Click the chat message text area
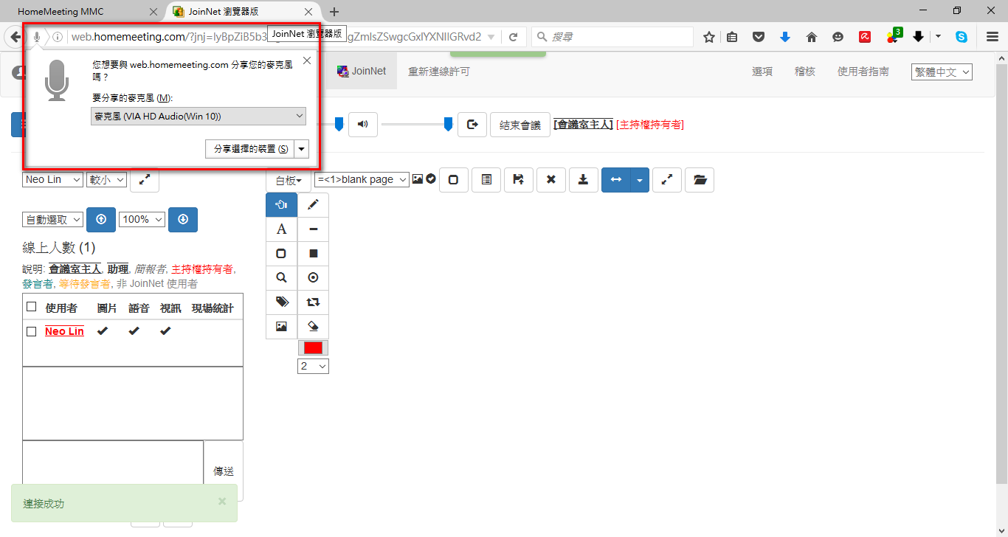Screen dimensions: 1008x537 click(113, 471)
